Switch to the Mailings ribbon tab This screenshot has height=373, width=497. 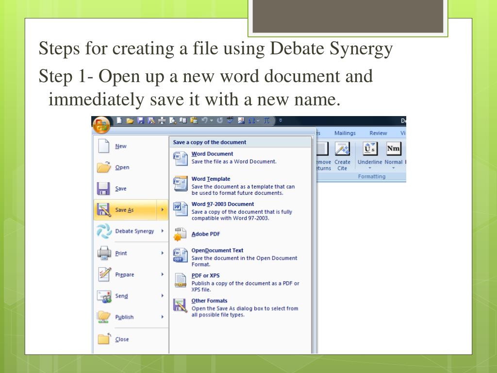(345, 133)
